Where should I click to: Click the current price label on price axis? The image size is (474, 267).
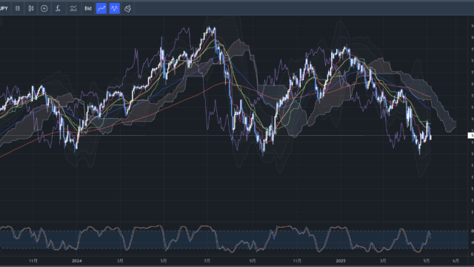[471, 136]
